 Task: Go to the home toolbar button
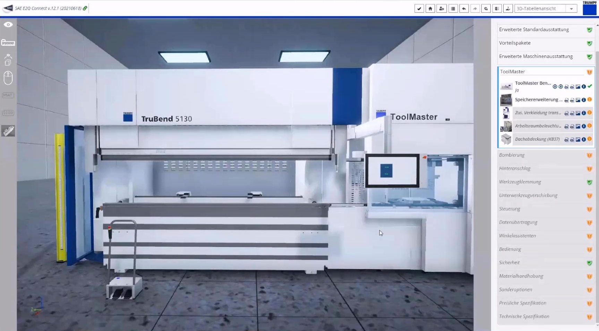[x=430, y=9]
